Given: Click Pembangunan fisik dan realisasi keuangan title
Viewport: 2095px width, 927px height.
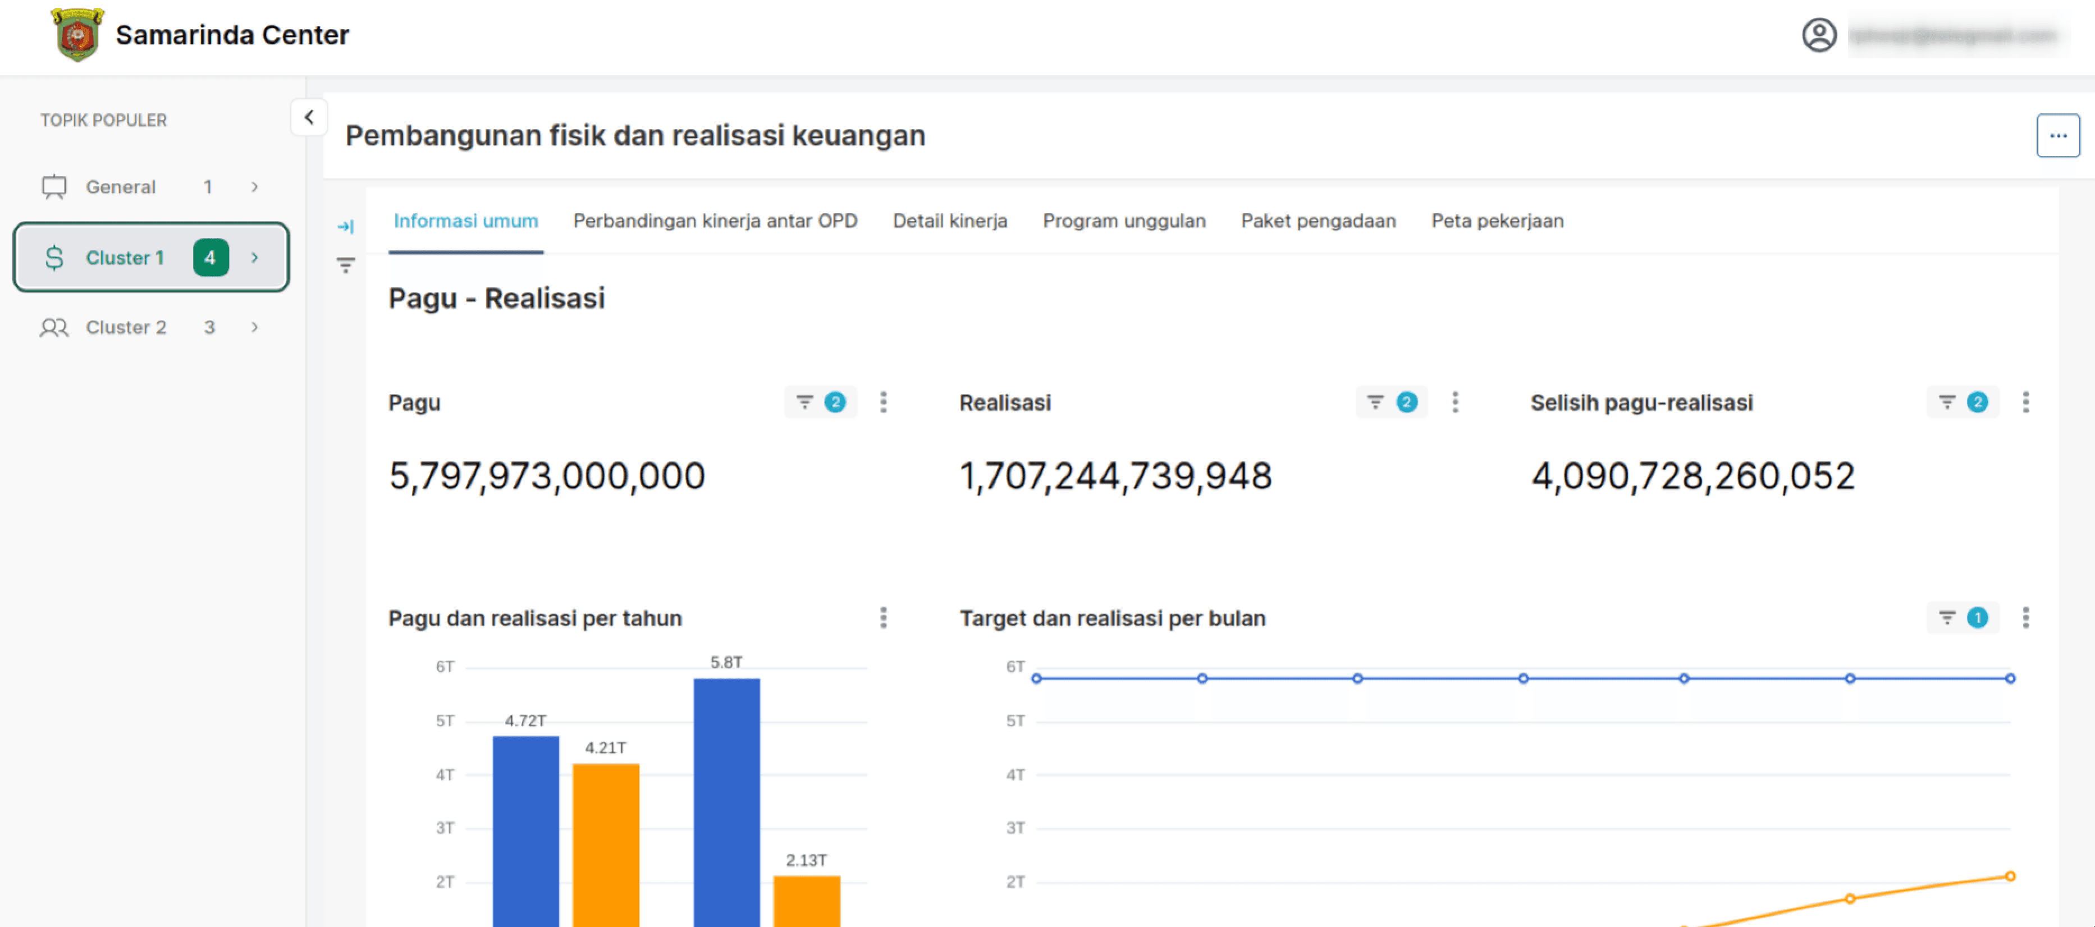Looking at the screenshot, I should (x=635, y=135).
